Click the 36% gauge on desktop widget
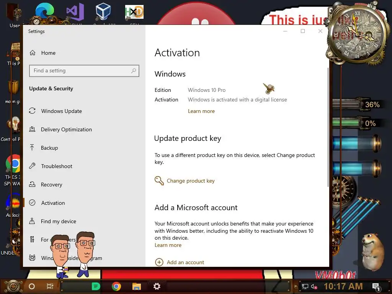Screen dimensions: 392x294 [357, 105]
